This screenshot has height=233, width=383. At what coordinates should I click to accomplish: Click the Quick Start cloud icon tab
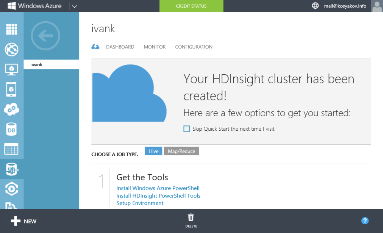pyautogui.click(x=95, y=47)
